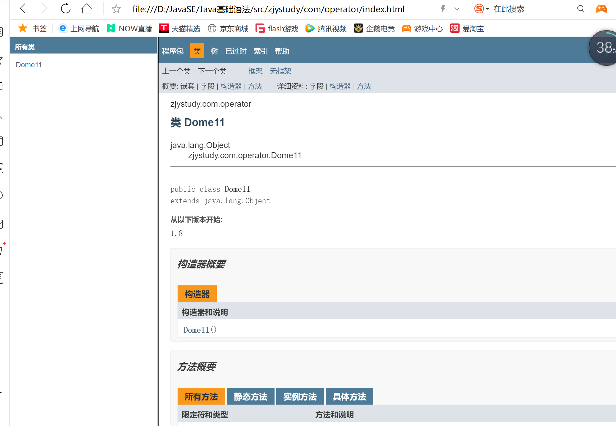Open the 索引 navigation tab

coord(261,51)
